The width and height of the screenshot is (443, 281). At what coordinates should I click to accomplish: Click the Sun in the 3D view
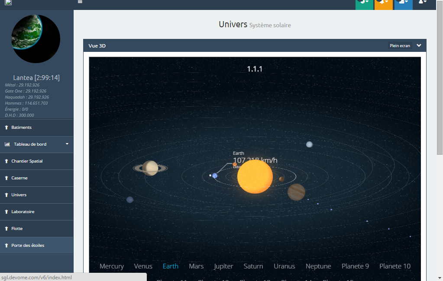tap(255, 176)
